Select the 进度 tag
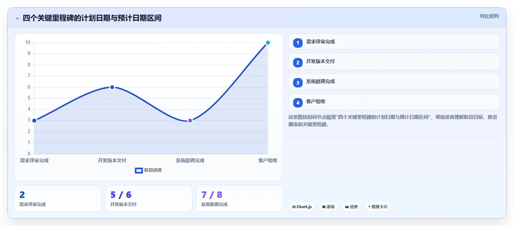514x226 pixels. 352,207
